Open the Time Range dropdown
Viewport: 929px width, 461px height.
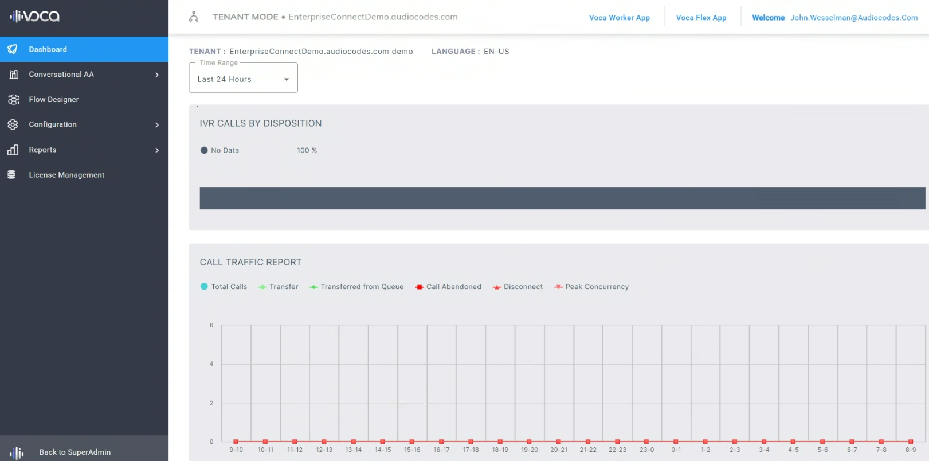coord(243,79)
